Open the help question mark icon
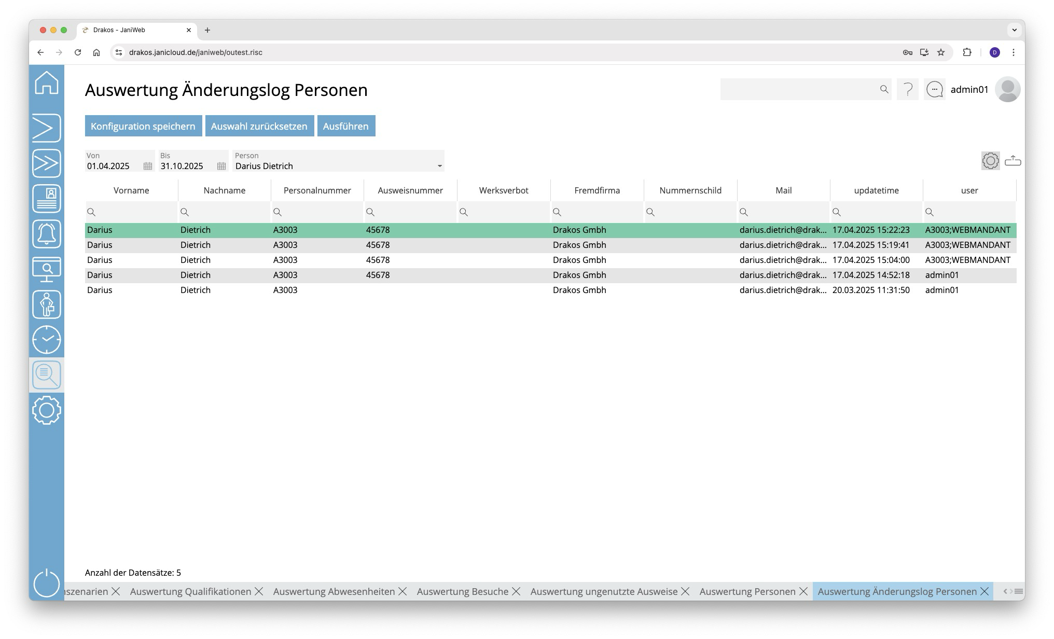Viewport: 1054px width, 639px height. click(908, 90)
